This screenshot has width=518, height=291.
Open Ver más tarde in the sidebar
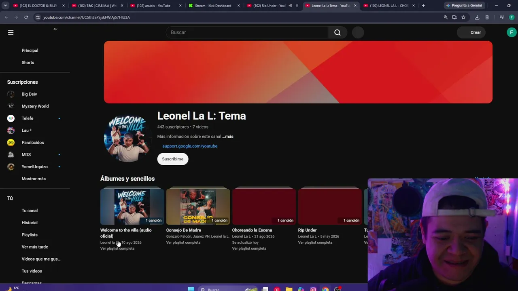coord(35,247)
